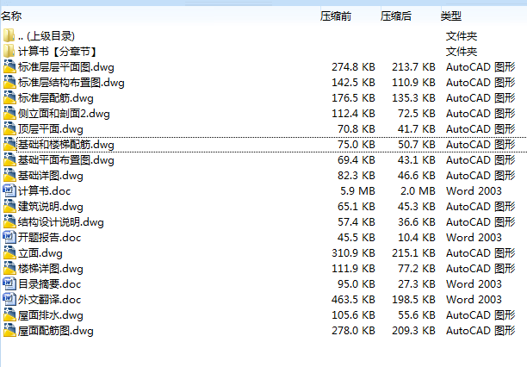Click file name 屋面配筋图.dwg
Viewport: 527px width, 367px height.
pos(56,331)
